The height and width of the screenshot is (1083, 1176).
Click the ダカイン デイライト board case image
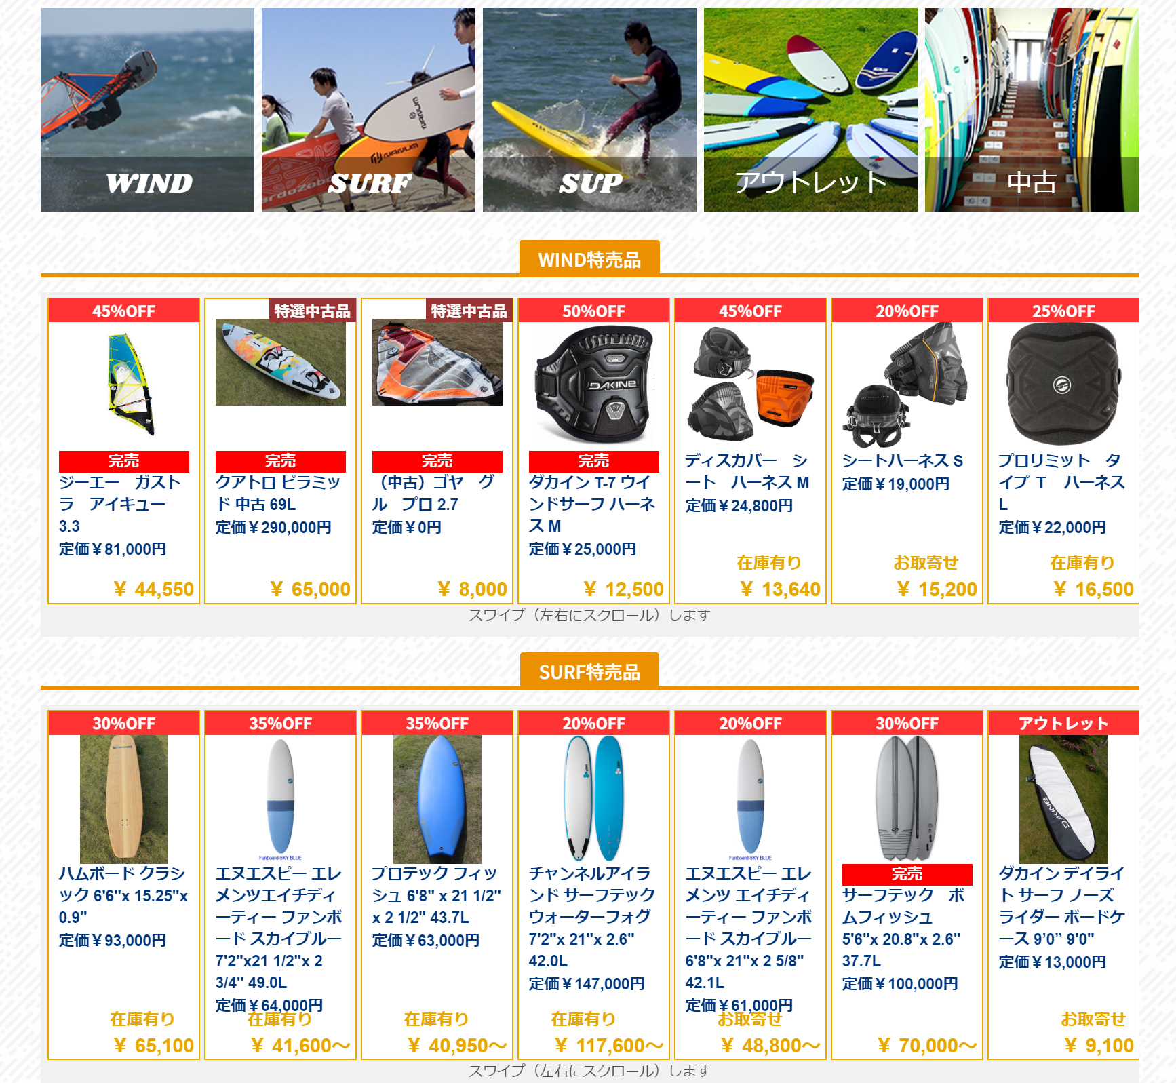[1063, 799]
